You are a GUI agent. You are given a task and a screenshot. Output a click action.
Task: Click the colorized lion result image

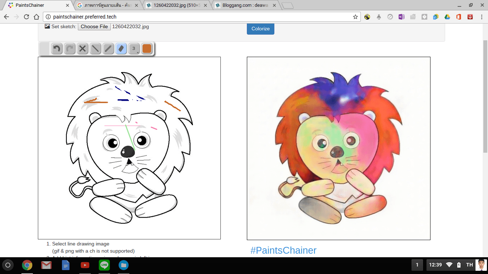pyautogui.click(x=339, y=148)
